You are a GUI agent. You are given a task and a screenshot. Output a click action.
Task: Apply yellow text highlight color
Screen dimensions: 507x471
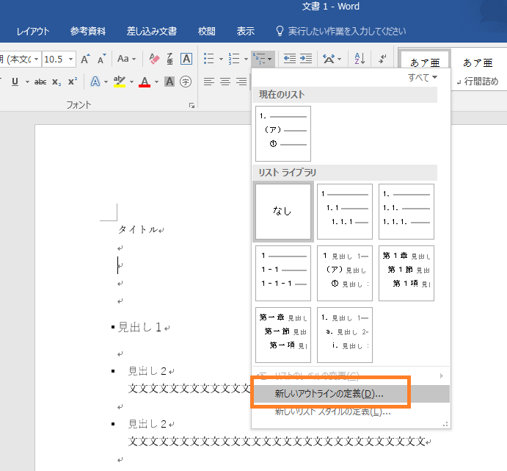[120, 82]
